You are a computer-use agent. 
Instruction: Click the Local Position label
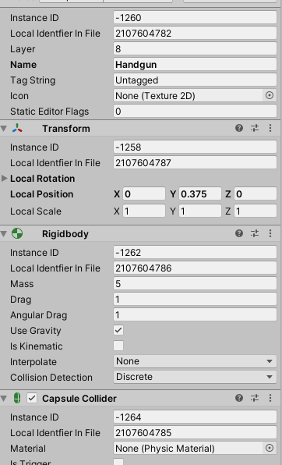click(x=42, y=194)
